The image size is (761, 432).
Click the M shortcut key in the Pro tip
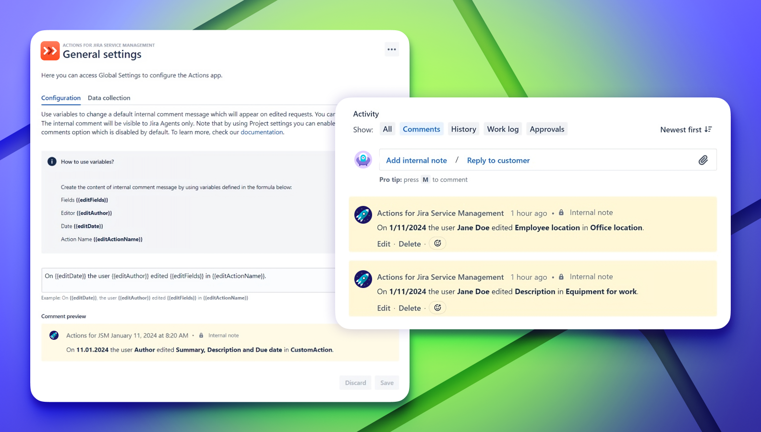point(425,180)
